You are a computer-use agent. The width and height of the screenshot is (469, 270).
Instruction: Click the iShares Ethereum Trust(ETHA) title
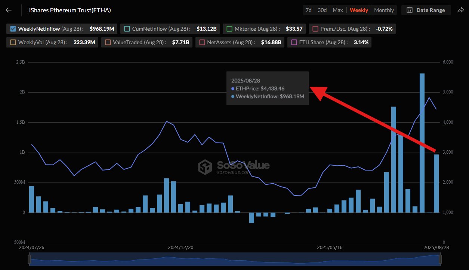point(70,10)
